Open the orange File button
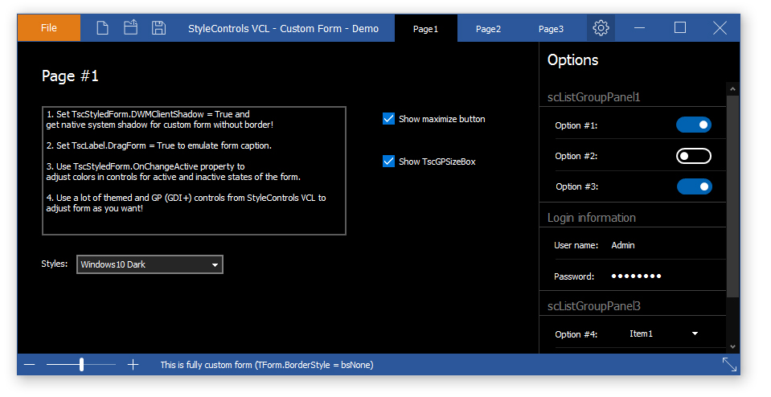Viewport: 771px width, 397px height. coord(49,28)
